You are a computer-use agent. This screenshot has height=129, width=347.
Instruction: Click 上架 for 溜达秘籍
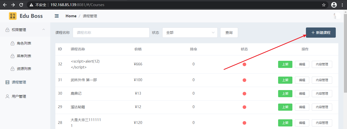[285, 107]
